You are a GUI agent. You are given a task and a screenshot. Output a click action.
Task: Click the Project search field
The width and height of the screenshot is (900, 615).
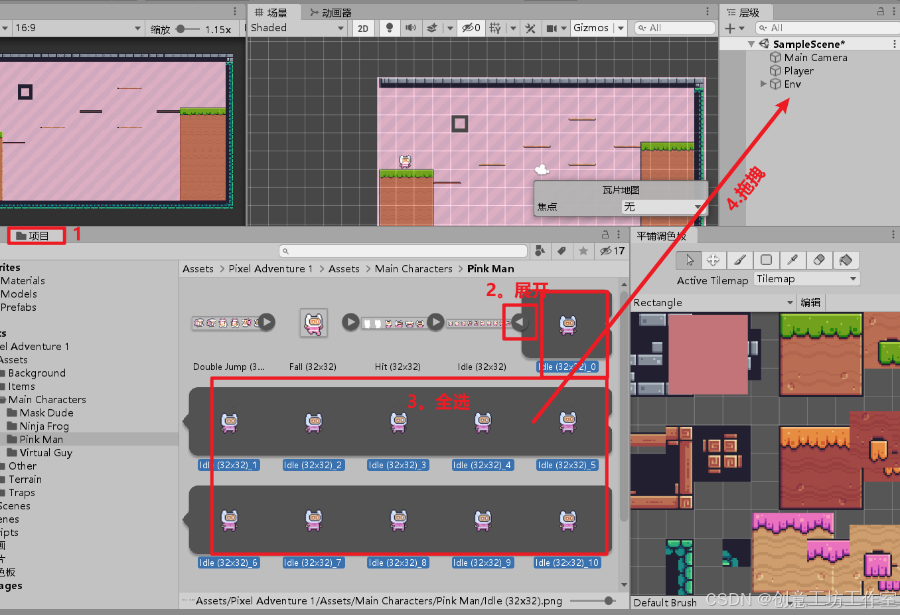404,251
